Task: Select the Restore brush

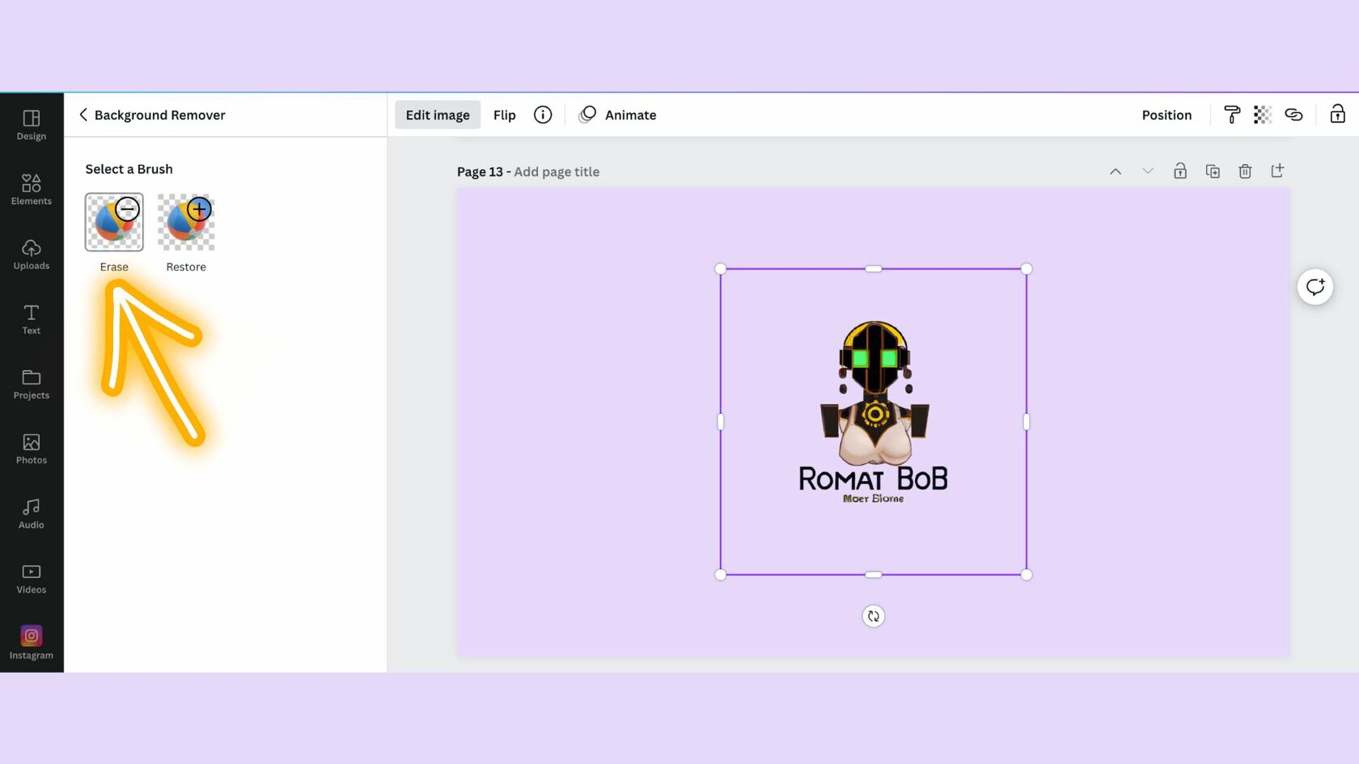Action: click(186, 222)
